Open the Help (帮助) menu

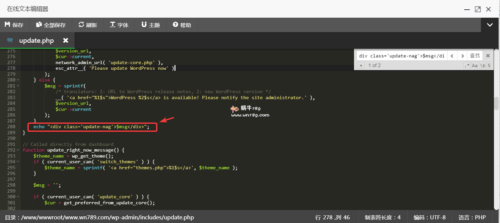point(182,25)
